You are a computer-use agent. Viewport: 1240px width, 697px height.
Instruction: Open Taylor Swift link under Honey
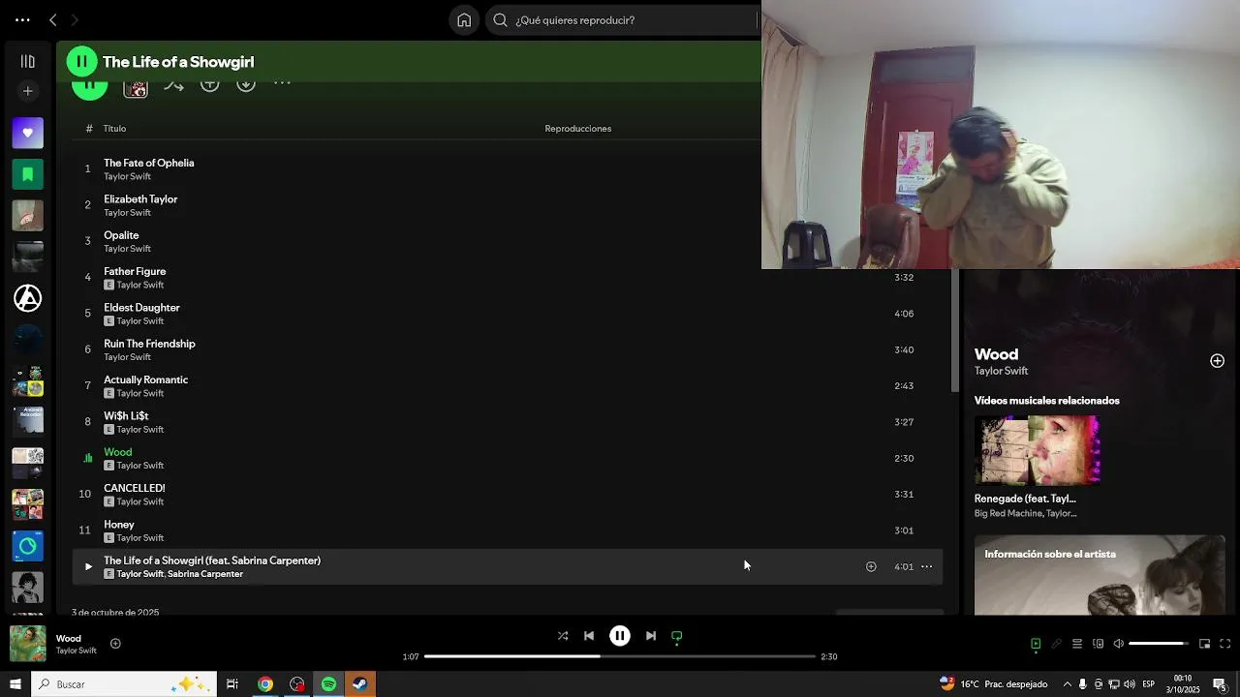coord(140,538)
